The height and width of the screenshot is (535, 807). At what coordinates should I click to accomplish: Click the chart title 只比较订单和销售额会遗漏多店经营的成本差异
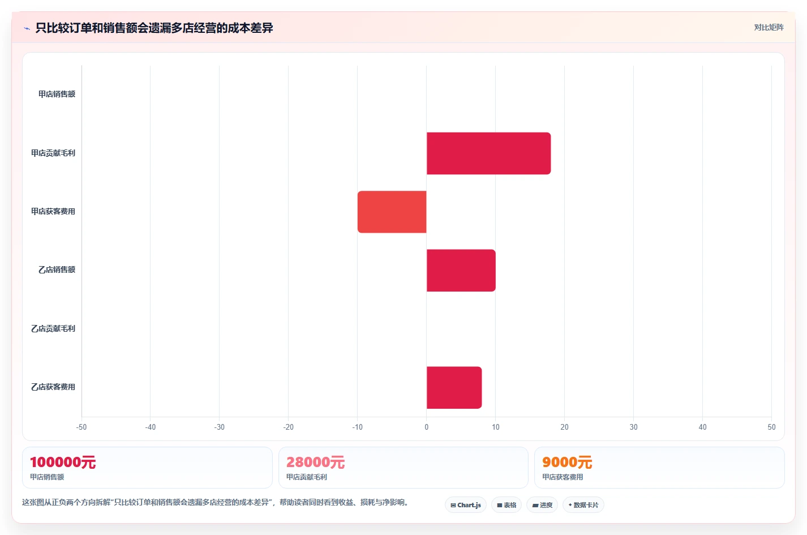coord(154,28)
